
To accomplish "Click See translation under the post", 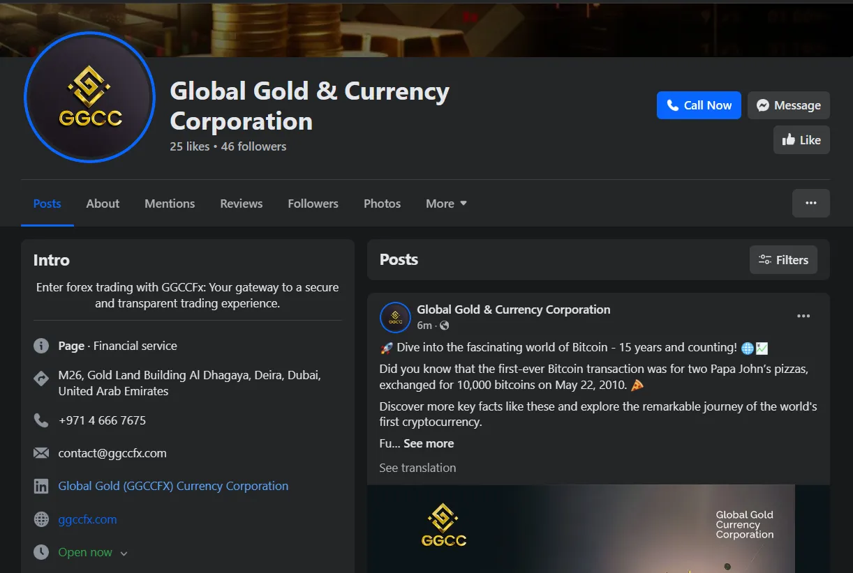I will tap(417, 468).
